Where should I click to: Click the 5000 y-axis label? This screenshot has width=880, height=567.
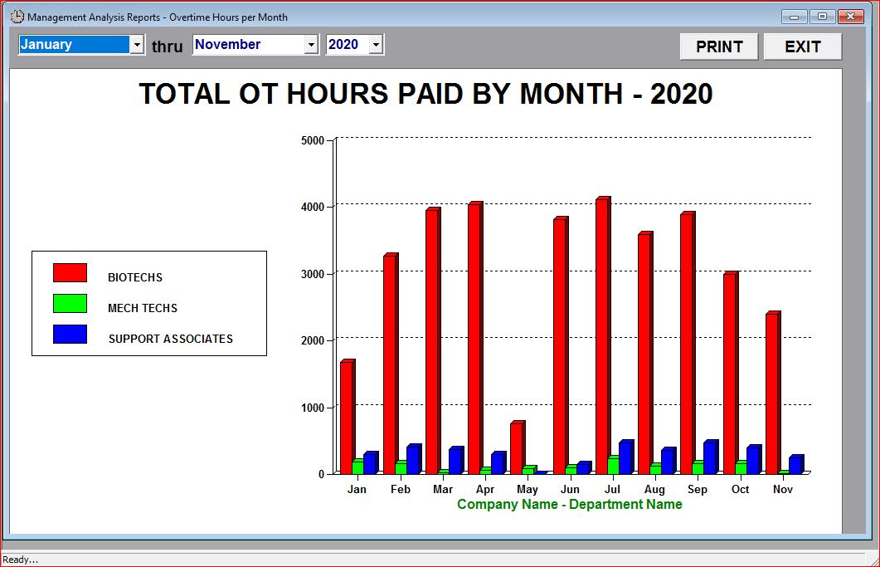point(313,140)
